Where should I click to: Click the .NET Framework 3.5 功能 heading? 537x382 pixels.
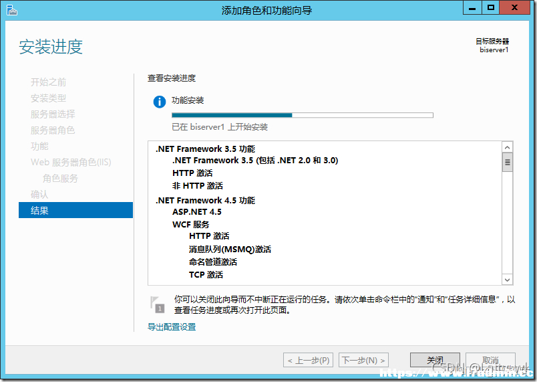(205, 149)
